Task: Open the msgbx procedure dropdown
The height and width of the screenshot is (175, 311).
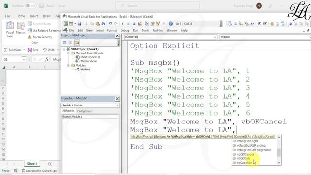Action: coord(310,37)
